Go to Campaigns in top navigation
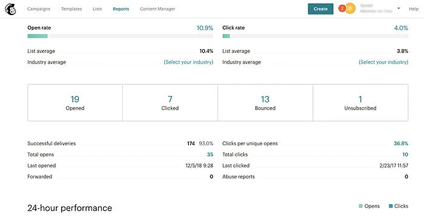 39,9
